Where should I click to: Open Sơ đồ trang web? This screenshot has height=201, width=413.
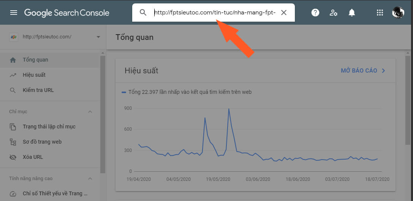(50, 142)
